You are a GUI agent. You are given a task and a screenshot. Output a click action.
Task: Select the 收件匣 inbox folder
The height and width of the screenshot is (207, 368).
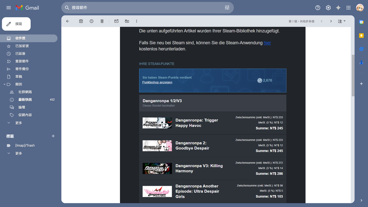pos(29,38)
